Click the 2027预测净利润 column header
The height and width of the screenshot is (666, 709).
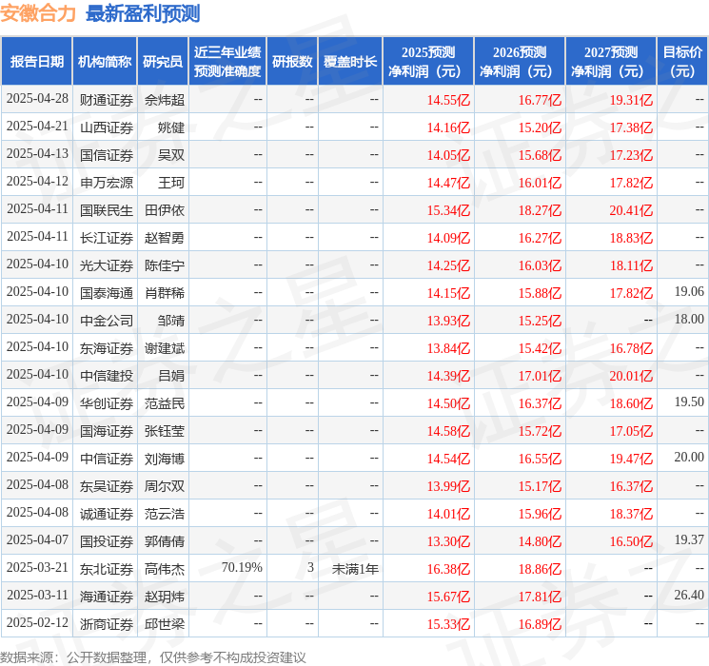610,62
